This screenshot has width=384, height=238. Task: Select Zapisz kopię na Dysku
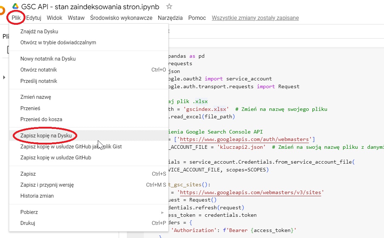click(45, 135)
